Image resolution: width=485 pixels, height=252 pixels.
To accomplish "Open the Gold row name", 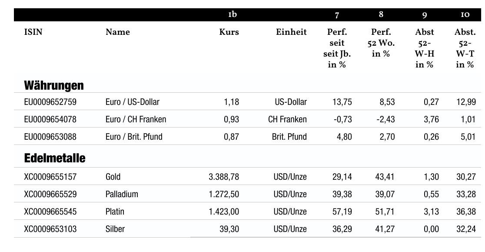I will [113, 177].
